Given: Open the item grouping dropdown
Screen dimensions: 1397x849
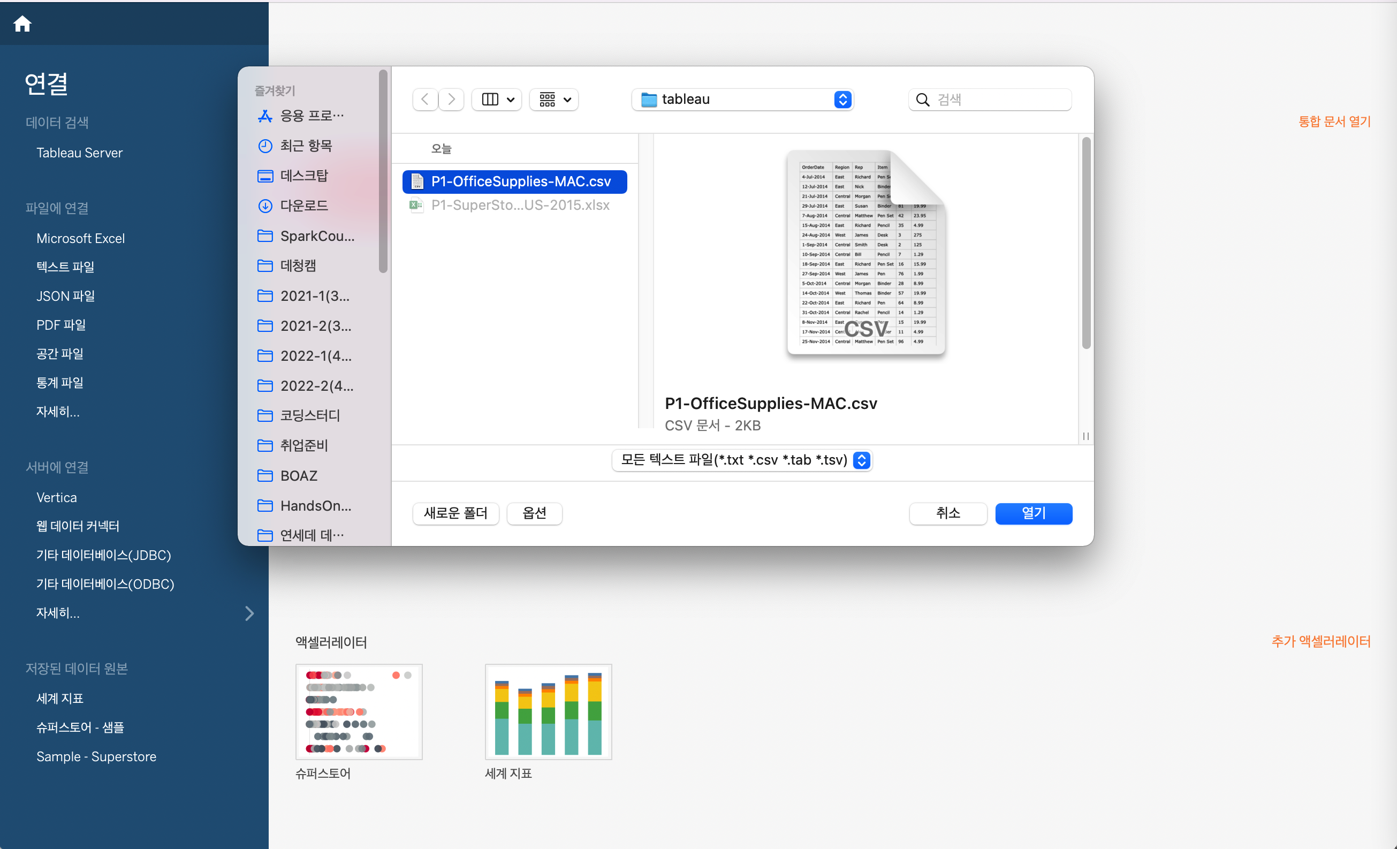Looking at the screenshot, I should [554, 99].
